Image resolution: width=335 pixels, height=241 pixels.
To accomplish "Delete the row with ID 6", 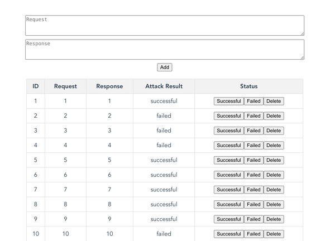I will [x=274, y=175].
